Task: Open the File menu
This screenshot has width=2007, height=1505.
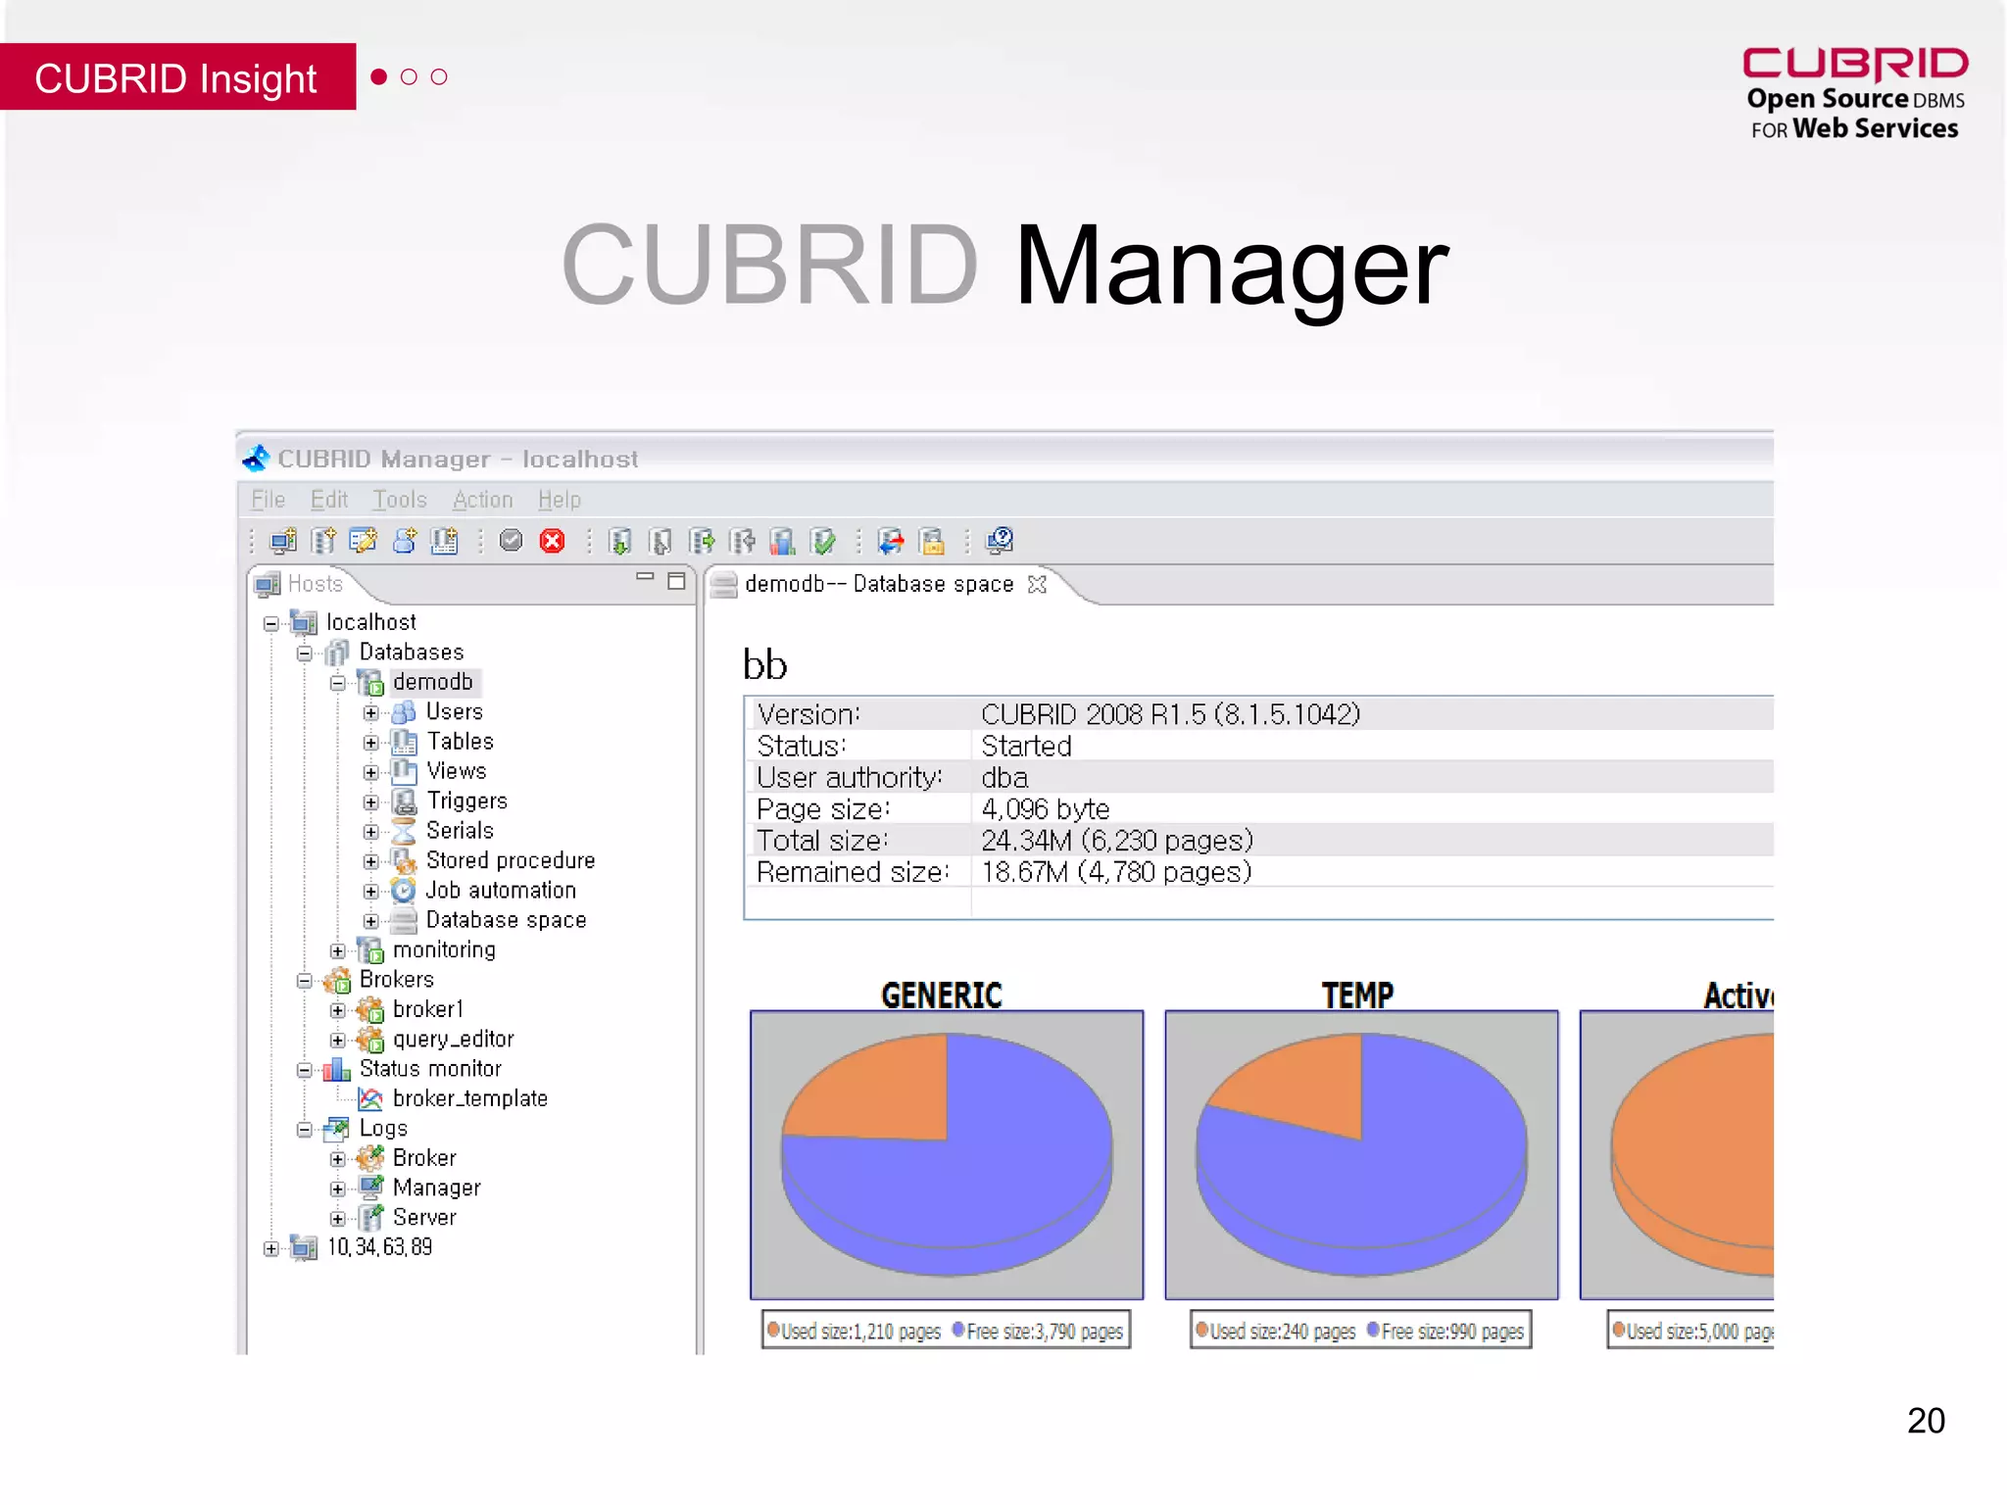Action: 268,500
